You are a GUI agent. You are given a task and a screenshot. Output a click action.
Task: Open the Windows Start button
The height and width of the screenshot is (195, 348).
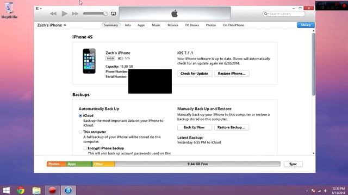click(6, 190)
